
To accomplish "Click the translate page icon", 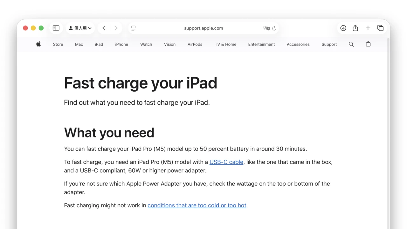I will [x=266, y=28].
